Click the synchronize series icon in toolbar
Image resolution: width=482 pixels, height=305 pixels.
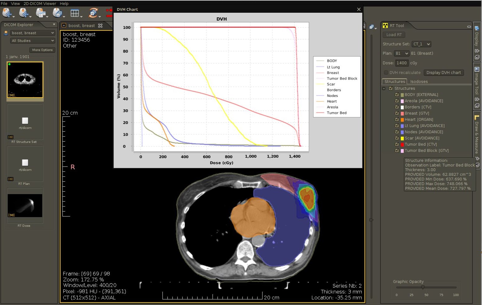tap(93, 13)
